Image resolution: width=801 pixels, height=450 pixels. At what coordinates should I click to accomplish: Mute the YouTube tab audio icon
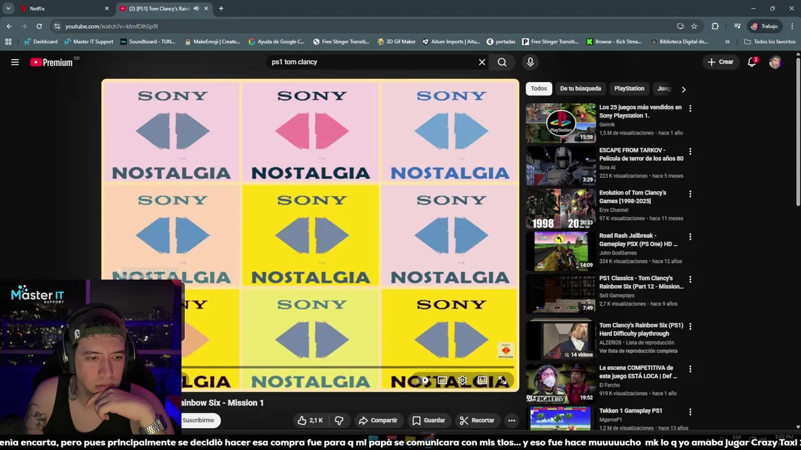pos(196,9)
